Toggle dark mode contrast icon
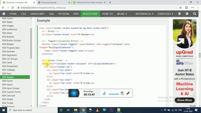201x113 pixels. [179, 13]
